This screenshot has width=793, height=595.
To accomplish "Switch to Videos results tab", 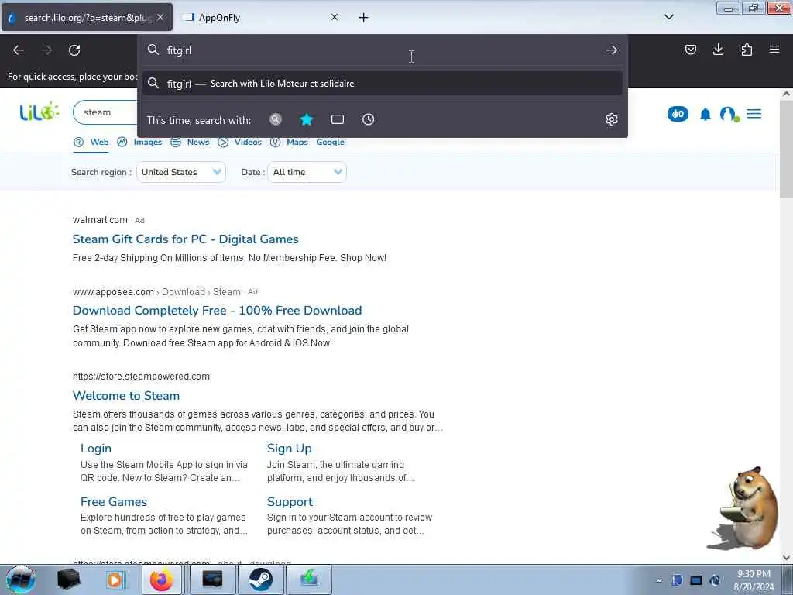I will pos(239,143).
